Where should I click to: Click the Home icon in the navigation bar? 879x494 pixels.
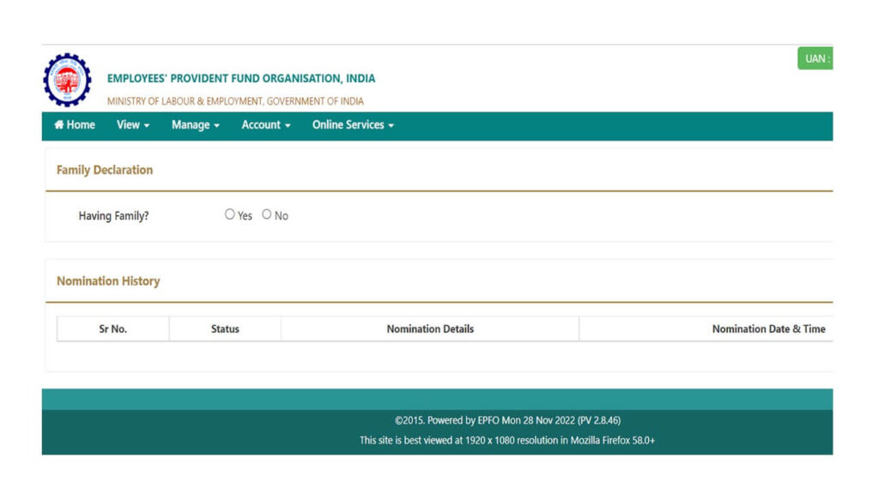59,125
